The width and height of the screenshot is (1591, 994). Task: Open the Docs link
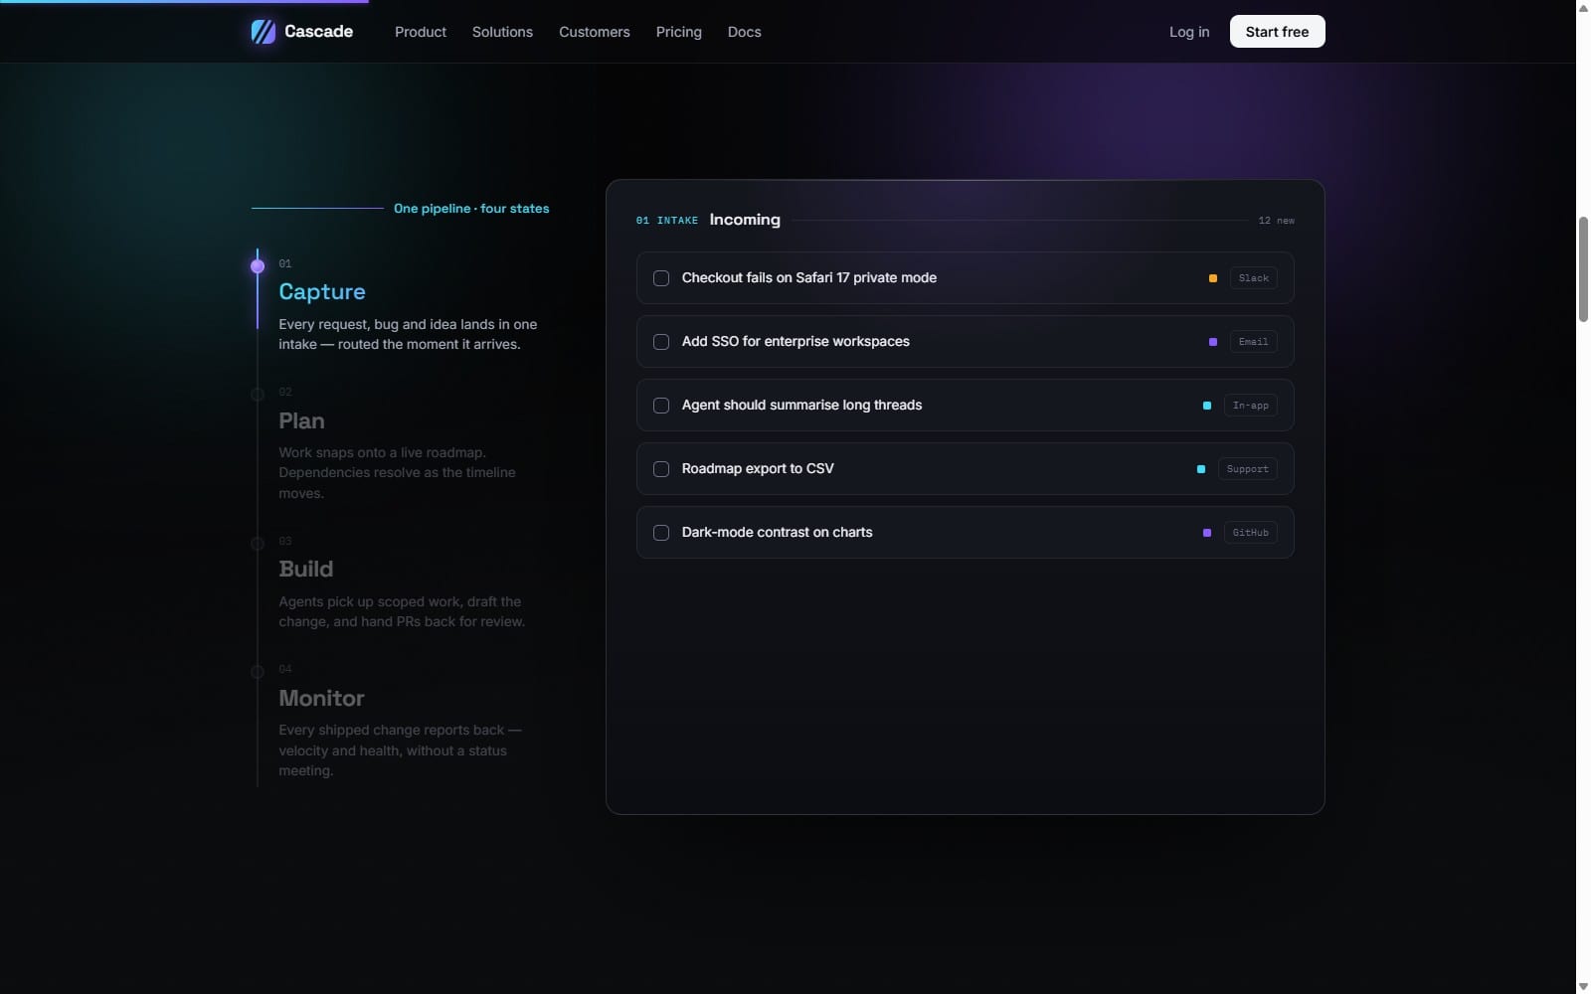tap(744, 32)
